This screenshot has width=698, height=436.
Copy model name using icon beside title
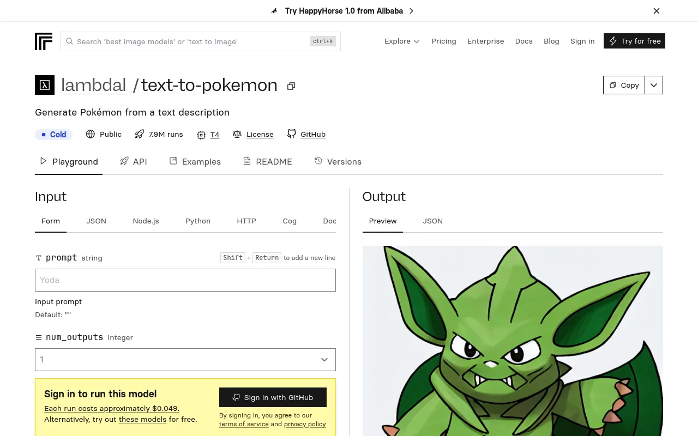coord(291,86)
